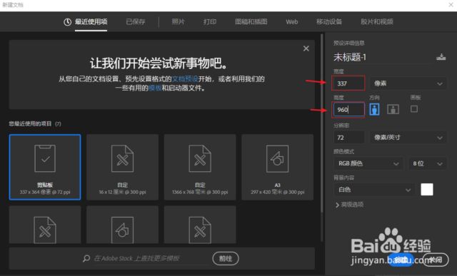Open the 8 位 bit depth dropdown
This screenshot has height=276, width=457.
tap(428, 163)
